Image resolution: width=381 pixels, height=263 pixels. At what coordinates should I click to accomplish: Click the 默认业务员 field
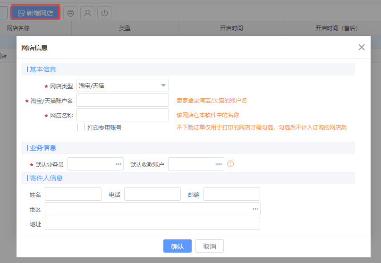(x=95, y=164)
